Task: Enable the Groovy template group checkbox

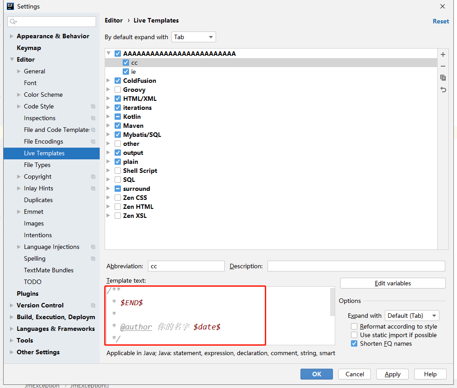Action: pyautogui.click(x=117, y=90)
